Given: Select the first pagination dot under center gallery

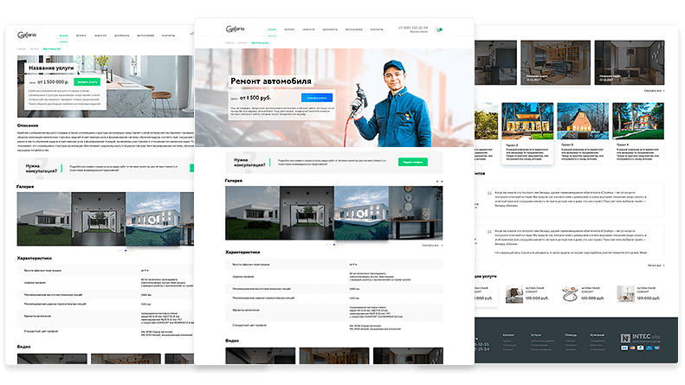Looking at the screenshot, I should [x=326, y=245].
